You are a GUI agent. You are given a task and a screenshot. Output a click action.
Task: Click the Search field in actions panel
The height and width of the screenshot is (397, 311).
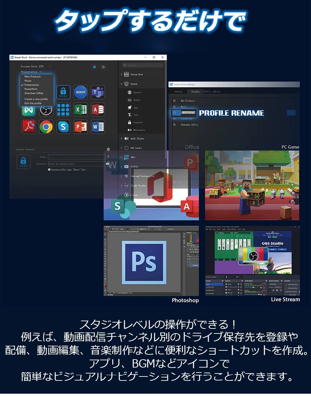tap(143, 65)
